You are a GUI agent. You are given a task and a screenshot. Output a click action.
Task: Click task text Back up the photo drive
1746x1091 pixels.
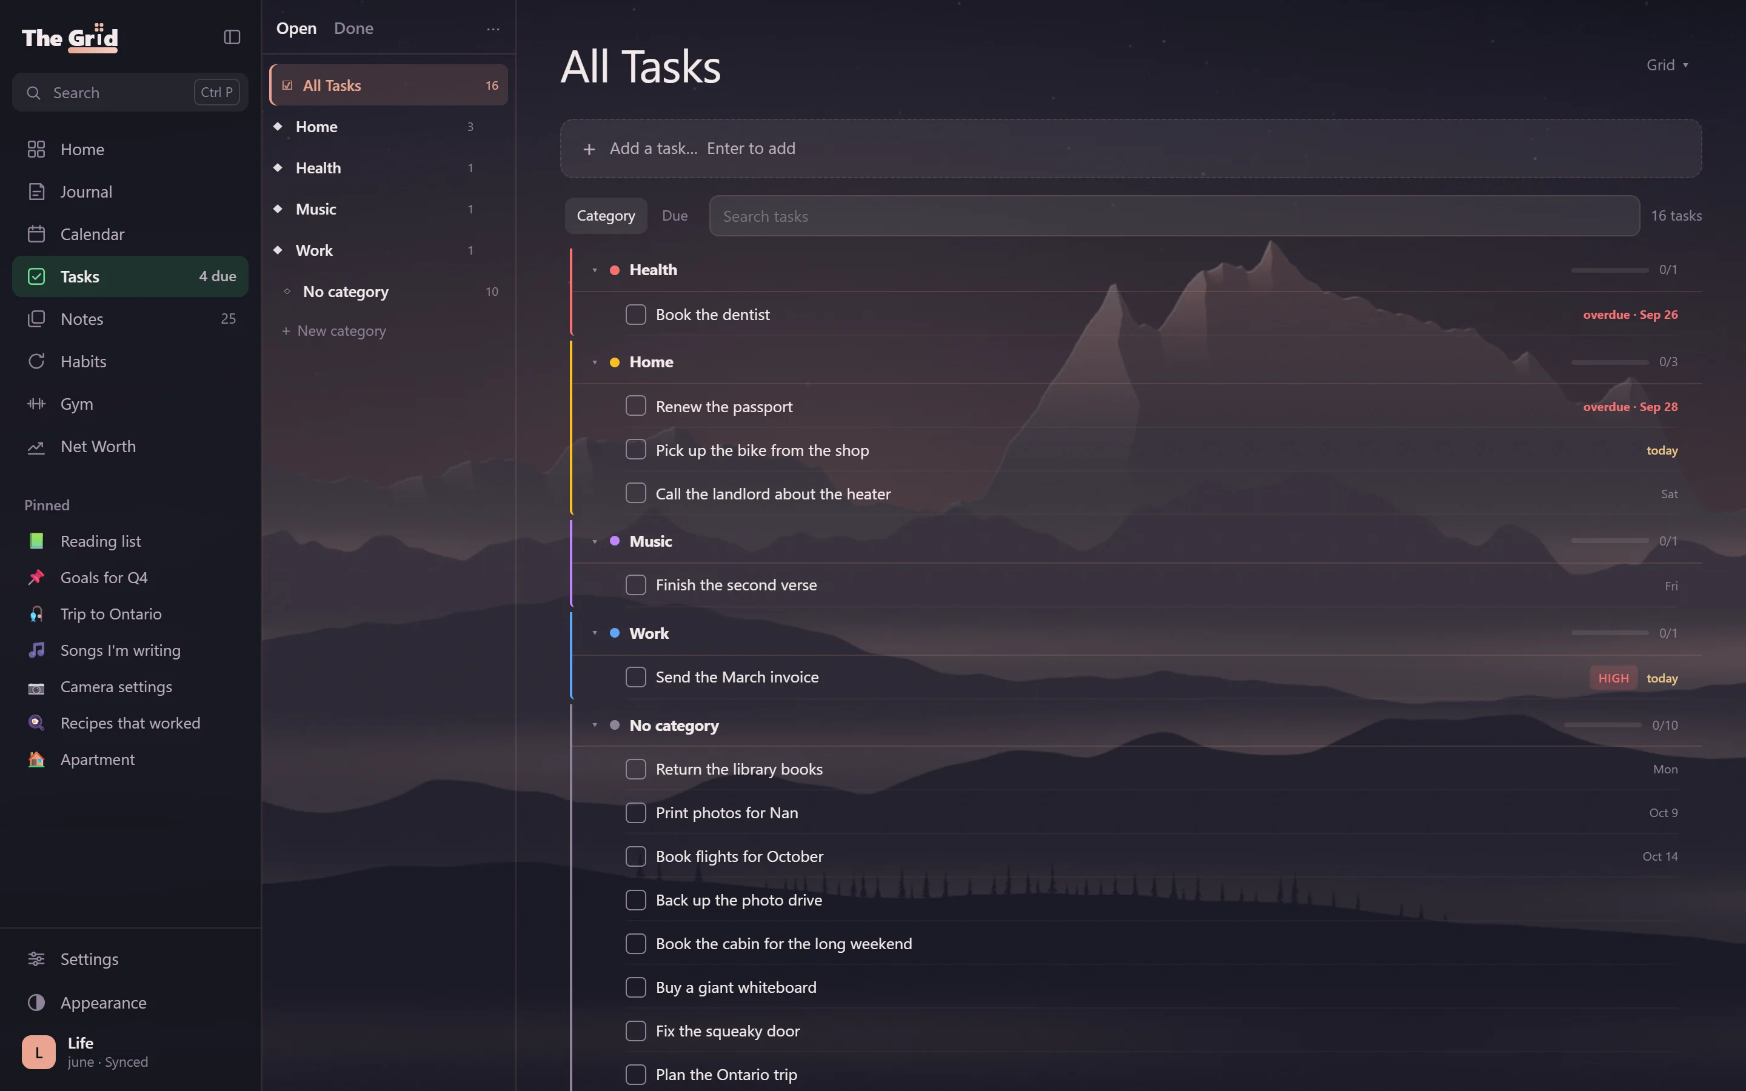[739, 901]
